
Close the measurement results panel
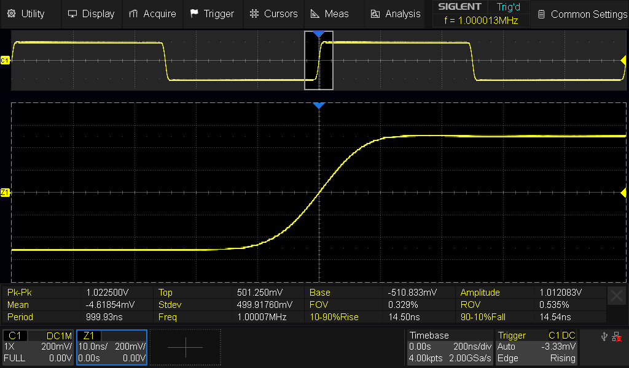[617, 296]
